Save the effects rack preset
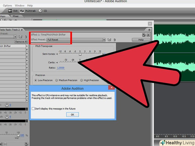The image size is (195, 146). click(x=21, y=37)
